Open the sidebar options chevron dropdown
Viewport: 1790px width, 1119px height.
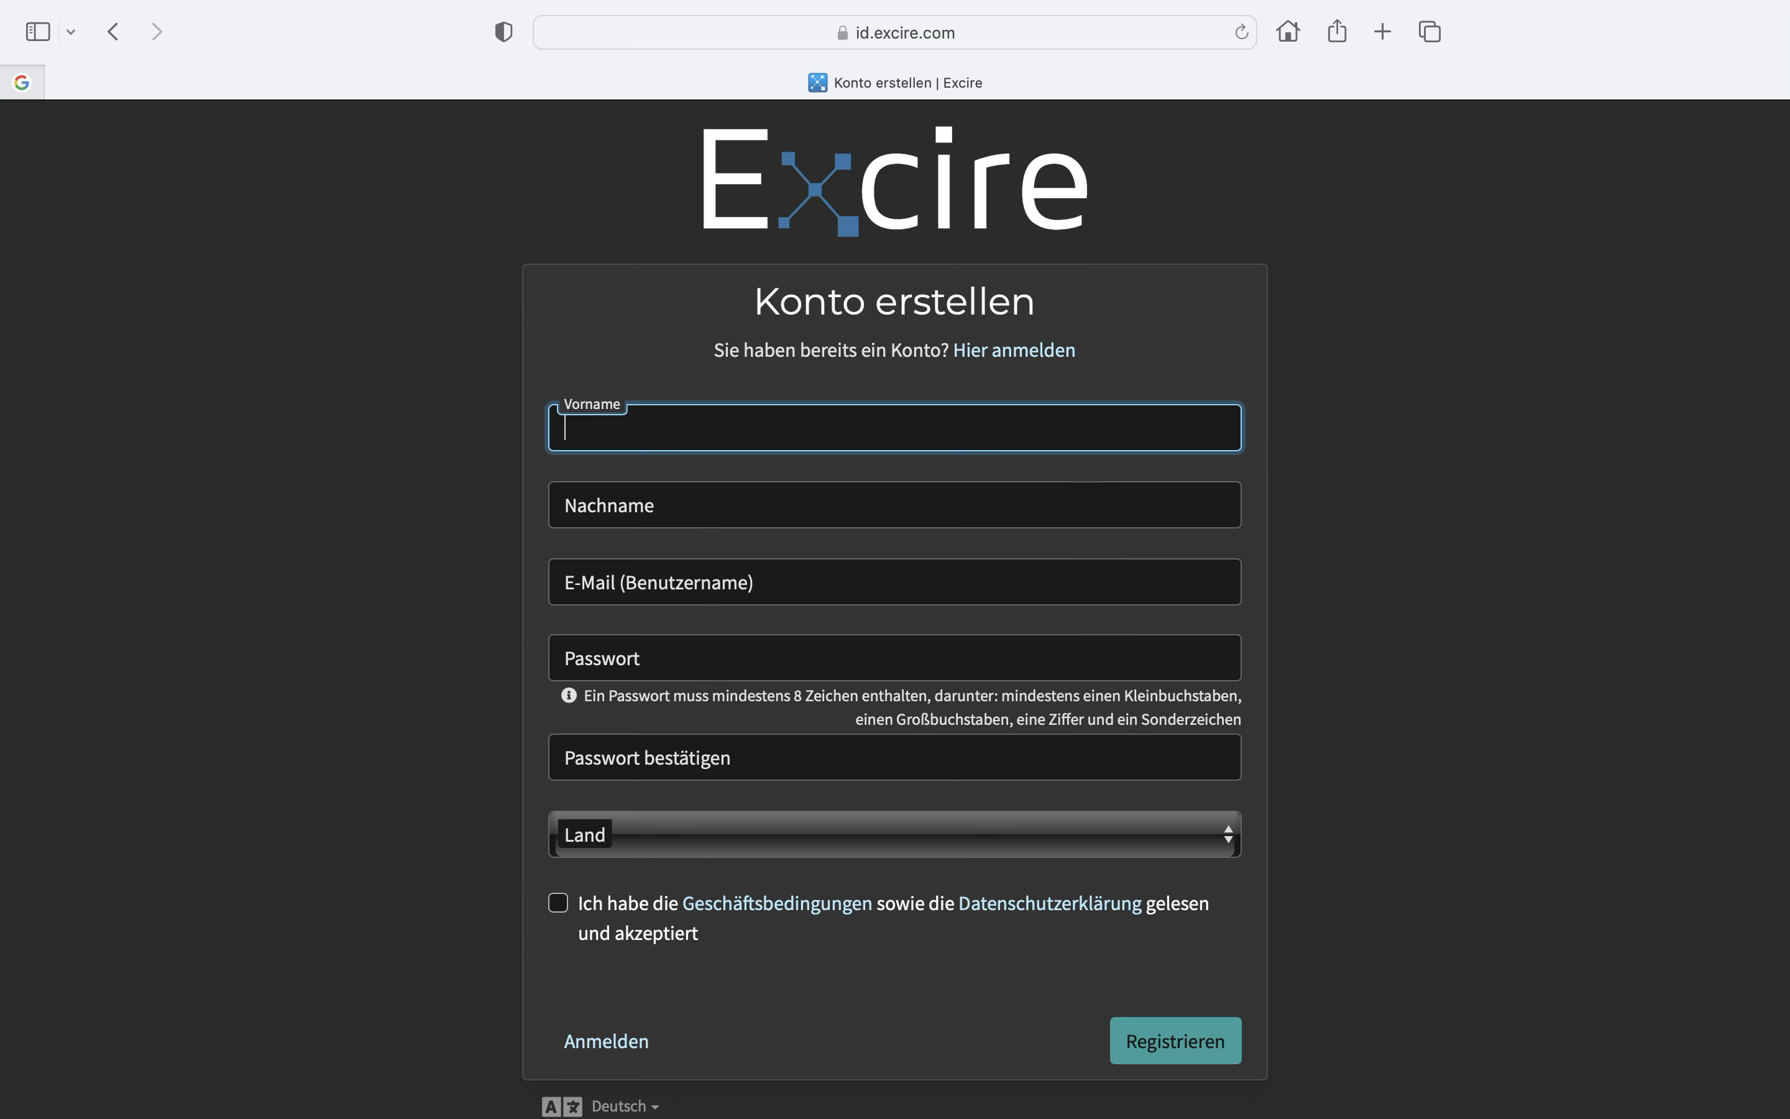[71, 32]
